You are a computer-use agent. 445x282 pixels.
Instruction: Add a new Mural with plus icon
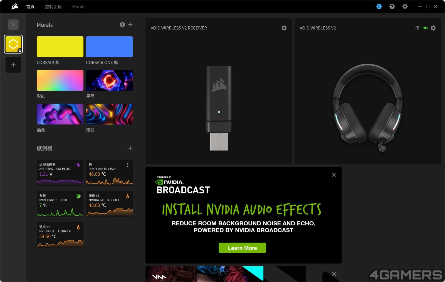point(130,25)
